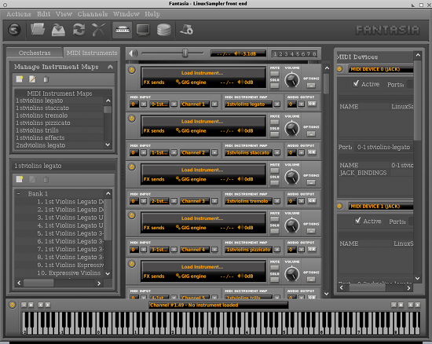432x344 pixels.
Task: Toggle Active checkbox for MIDI Device 0
Action: [356, 83]
